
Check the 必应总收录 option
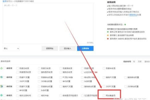[82, 72]
